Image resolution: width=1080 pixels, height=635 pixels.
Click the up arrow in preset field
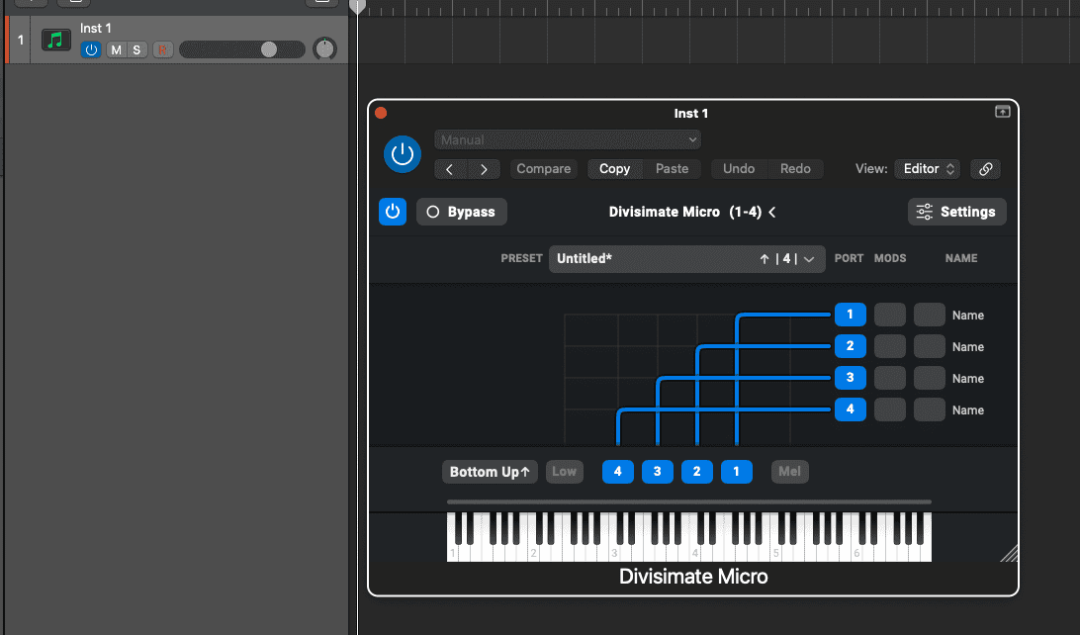tap(764, 259)
